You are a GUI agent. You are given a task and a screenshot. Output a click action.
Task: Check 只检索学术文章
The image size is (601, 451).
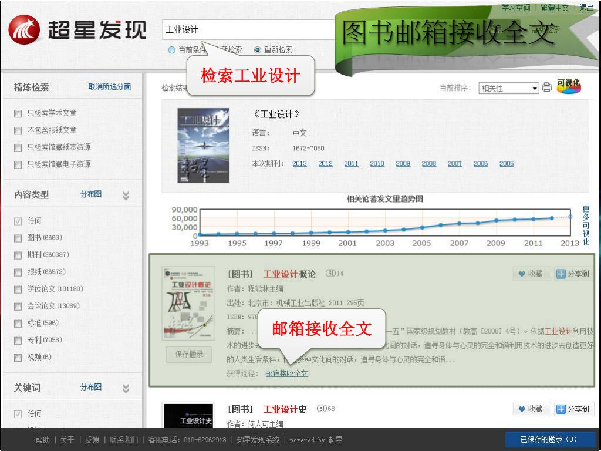18,113
